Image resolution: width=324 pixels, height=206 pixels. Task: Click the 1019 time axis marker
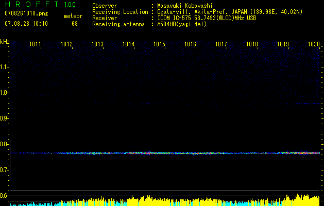(283, 44)
